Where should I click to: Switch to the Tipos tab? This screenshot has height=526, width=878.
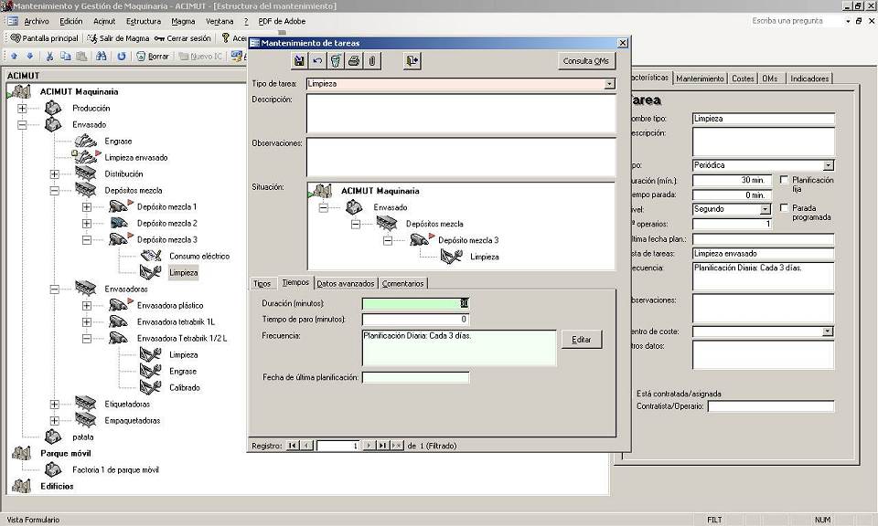click(x=262, y=283)
